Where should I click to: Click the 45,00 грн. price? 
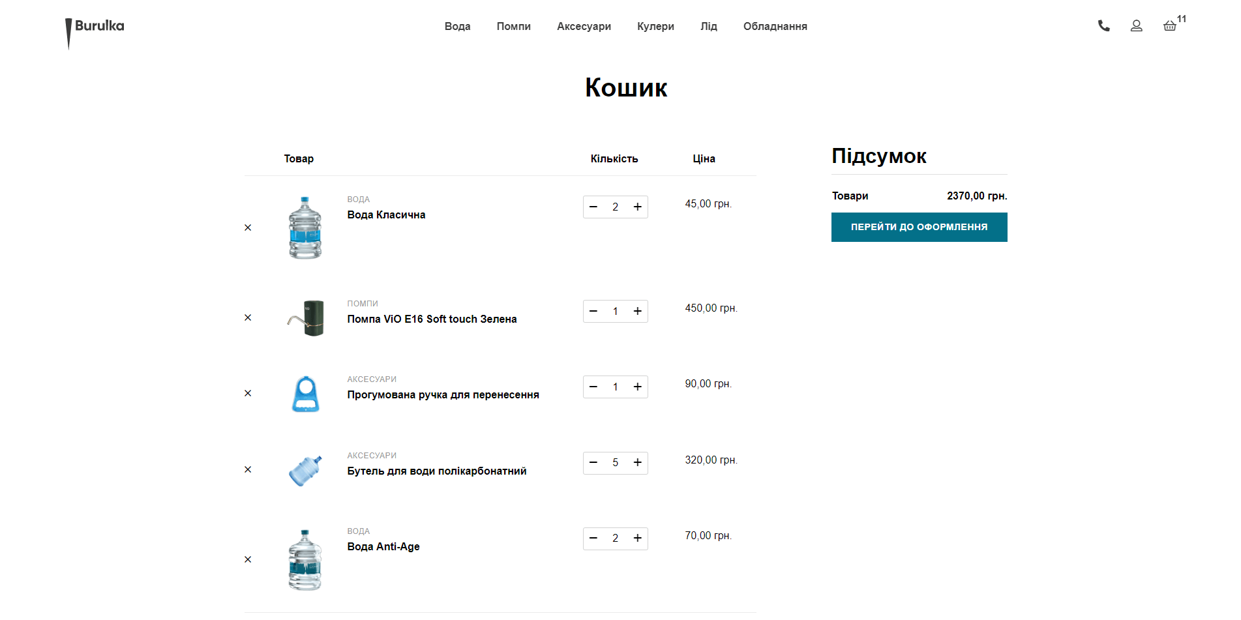click(x=708, y=203)
